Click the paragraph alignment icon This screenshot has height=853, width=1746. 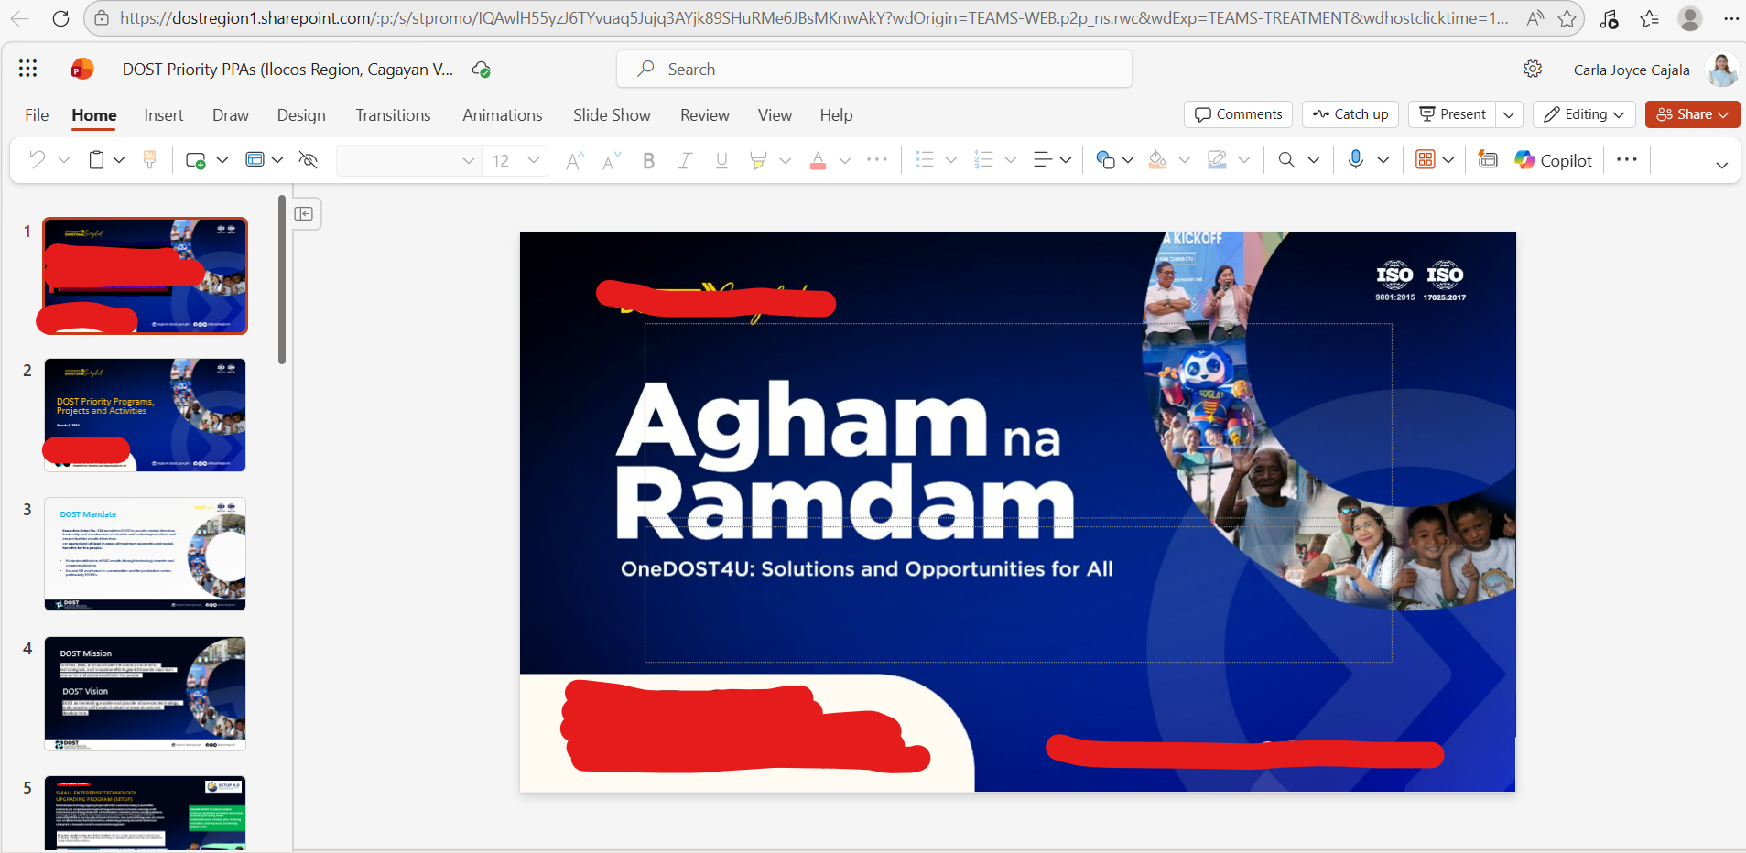(1043, 160)
